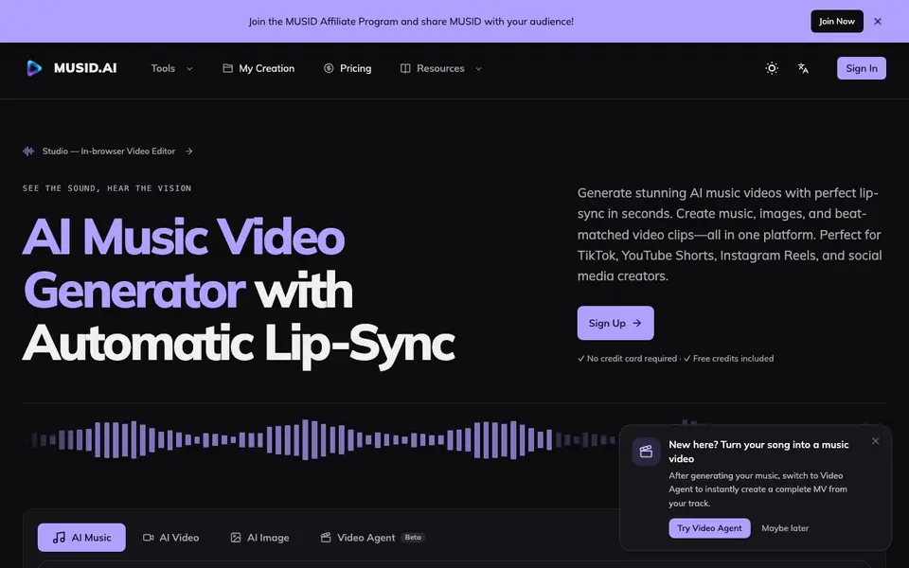909x568 pixels.
Task: Open the MUSID.AI home link text
Action: [x=85, y=68]
